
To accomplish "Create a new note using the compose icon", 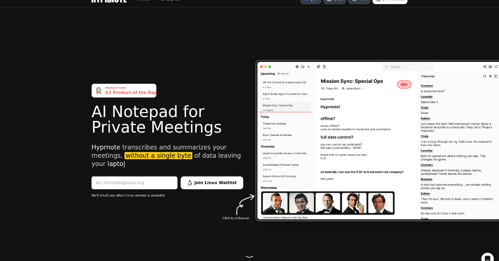I will point(319,67).
